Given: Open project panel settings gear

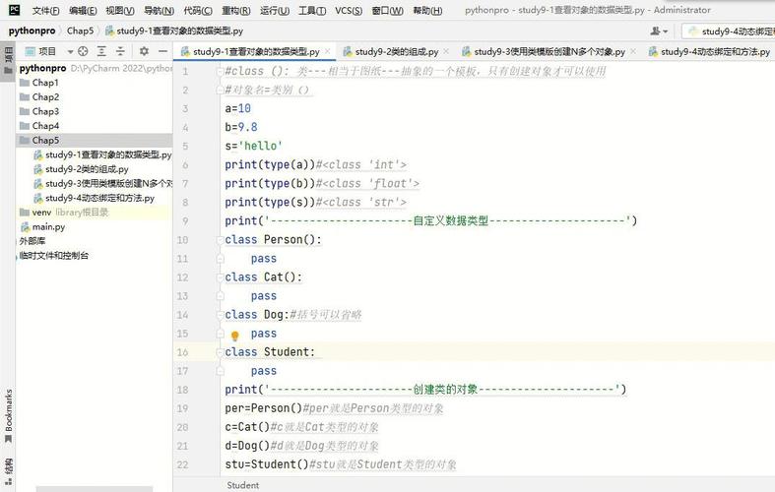Looking at the screenshot, I should coord(144,51).
